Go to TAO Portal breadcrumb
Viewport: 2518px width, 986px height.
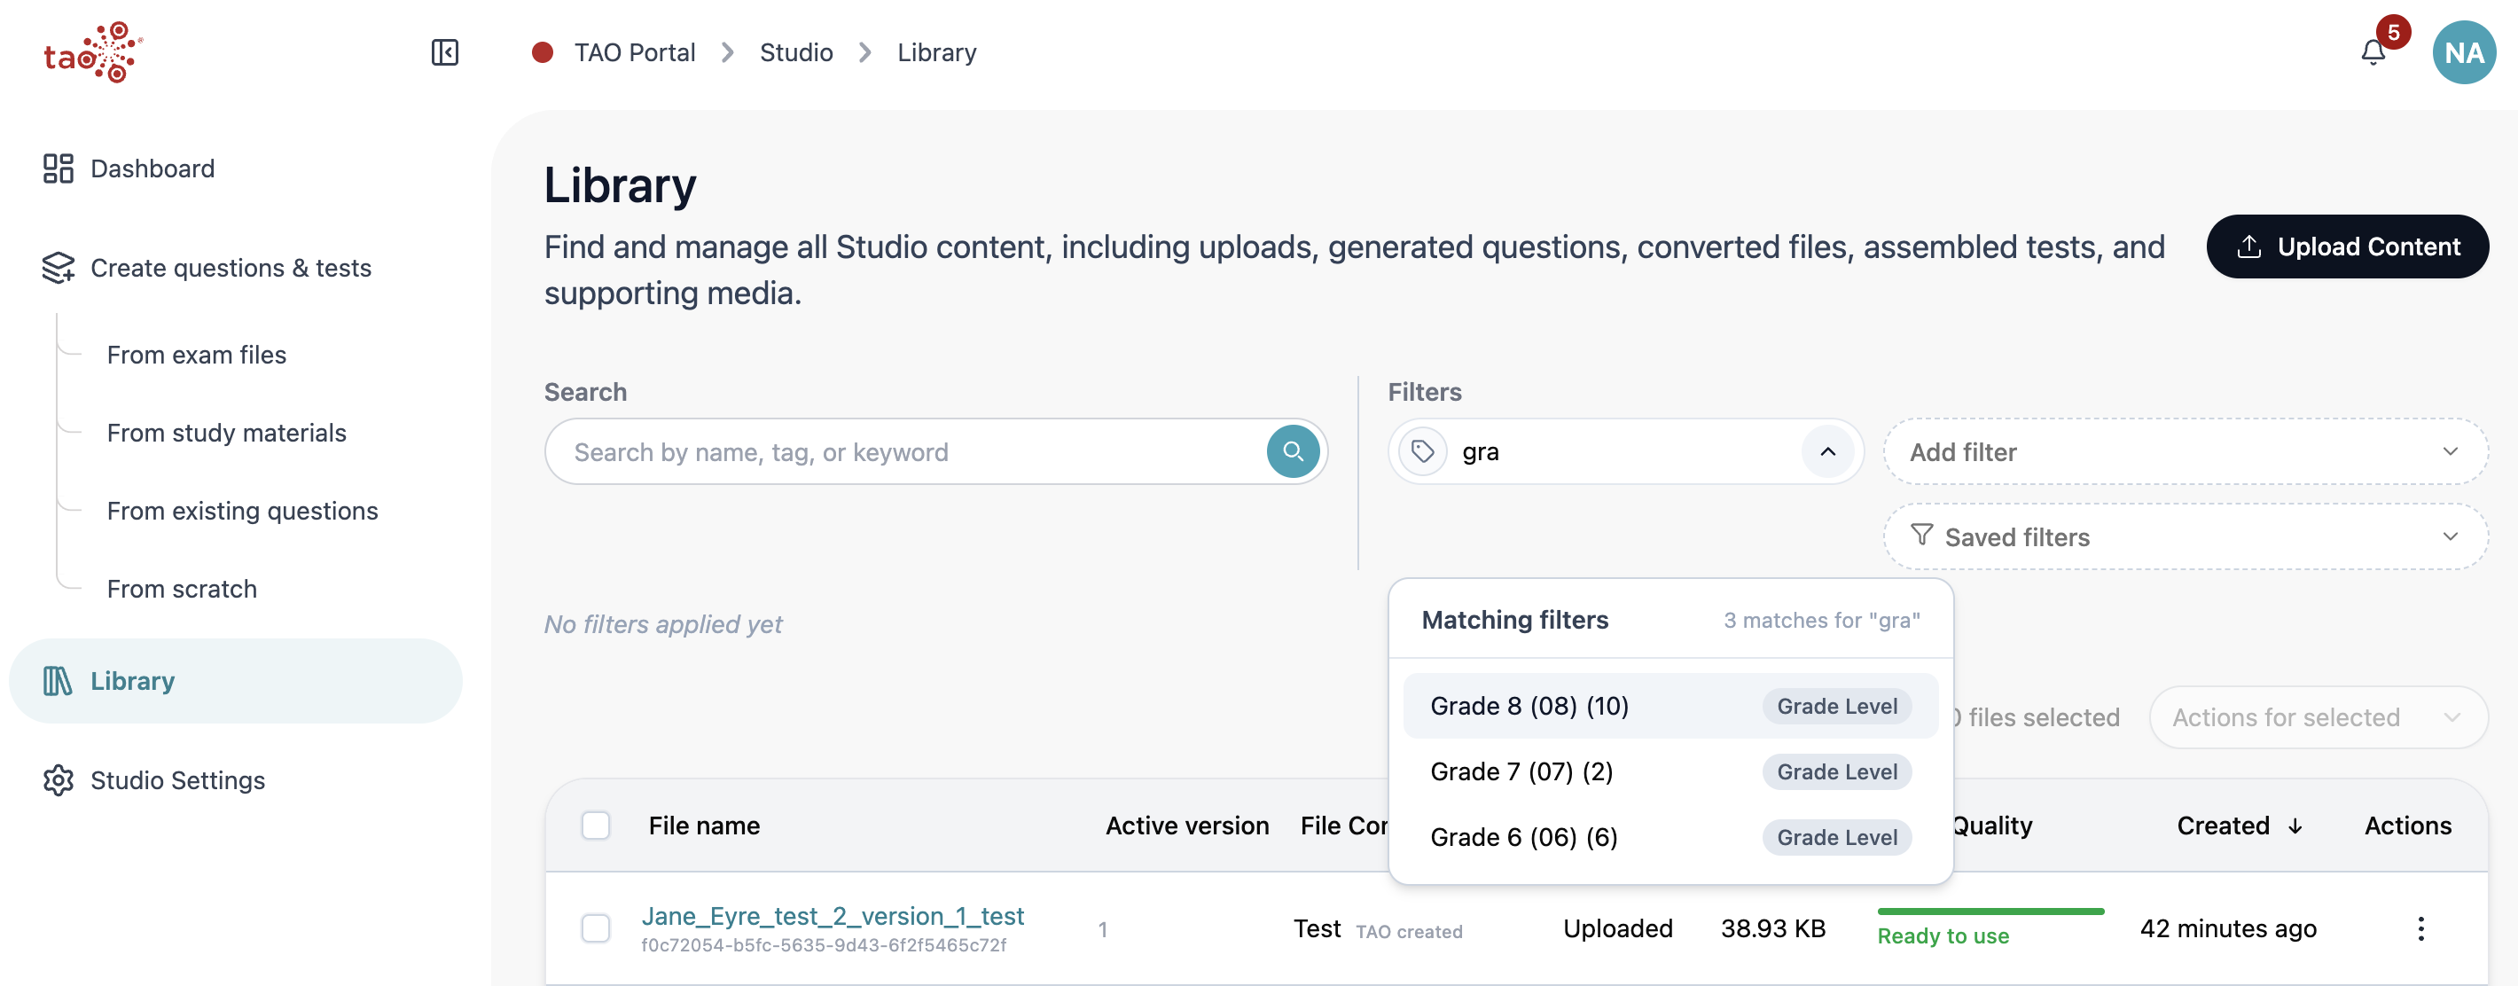pos(635,51)
